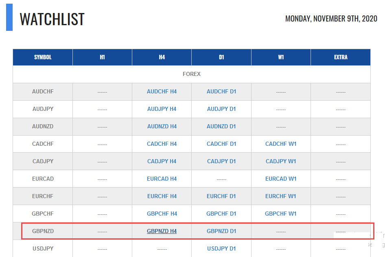Select the GBPNZD D1 link
The width and height of the screenshot is (385, 257).
tap(221, 231)
